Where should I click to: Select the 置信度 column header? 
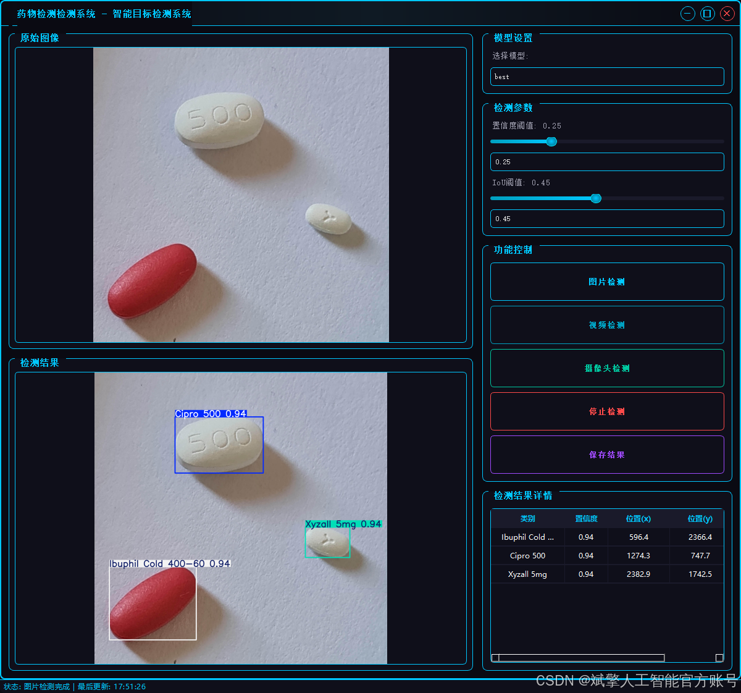click(x=586, y=519)
